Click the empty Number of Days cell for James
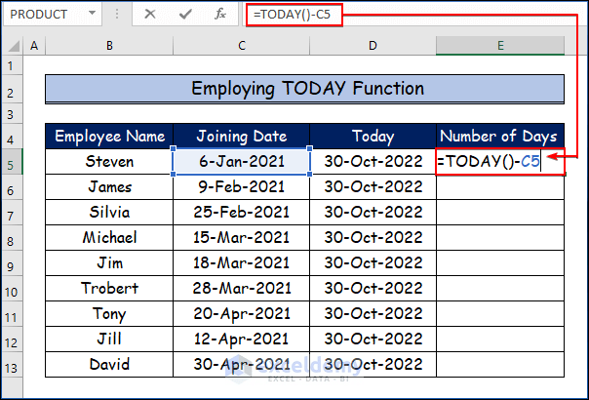This screenshot has height=400, width=589. pyautogui.click(x=500, y=187)
